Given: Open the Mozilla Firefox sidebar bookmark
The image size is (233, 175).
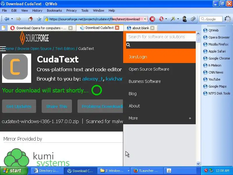Looking at the screenshot, I should 216,44.
